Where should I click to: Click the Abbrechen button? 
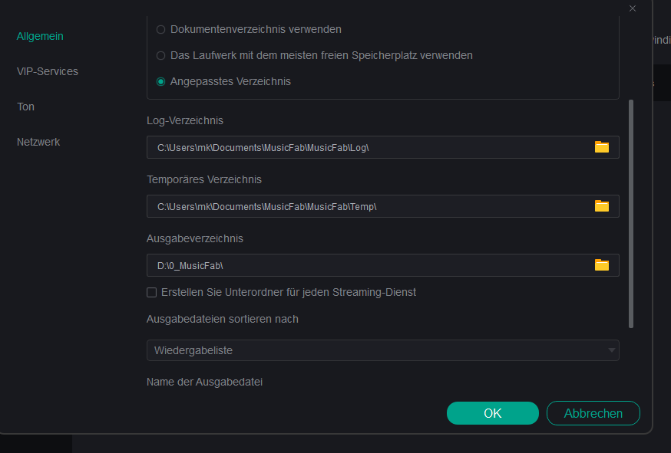click(x=593, y=413)
